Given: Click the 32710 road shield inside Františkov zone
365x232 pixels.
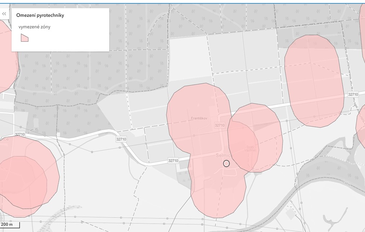Looking at the screenshot, I should pyautogui.click(x=219, y=125).
